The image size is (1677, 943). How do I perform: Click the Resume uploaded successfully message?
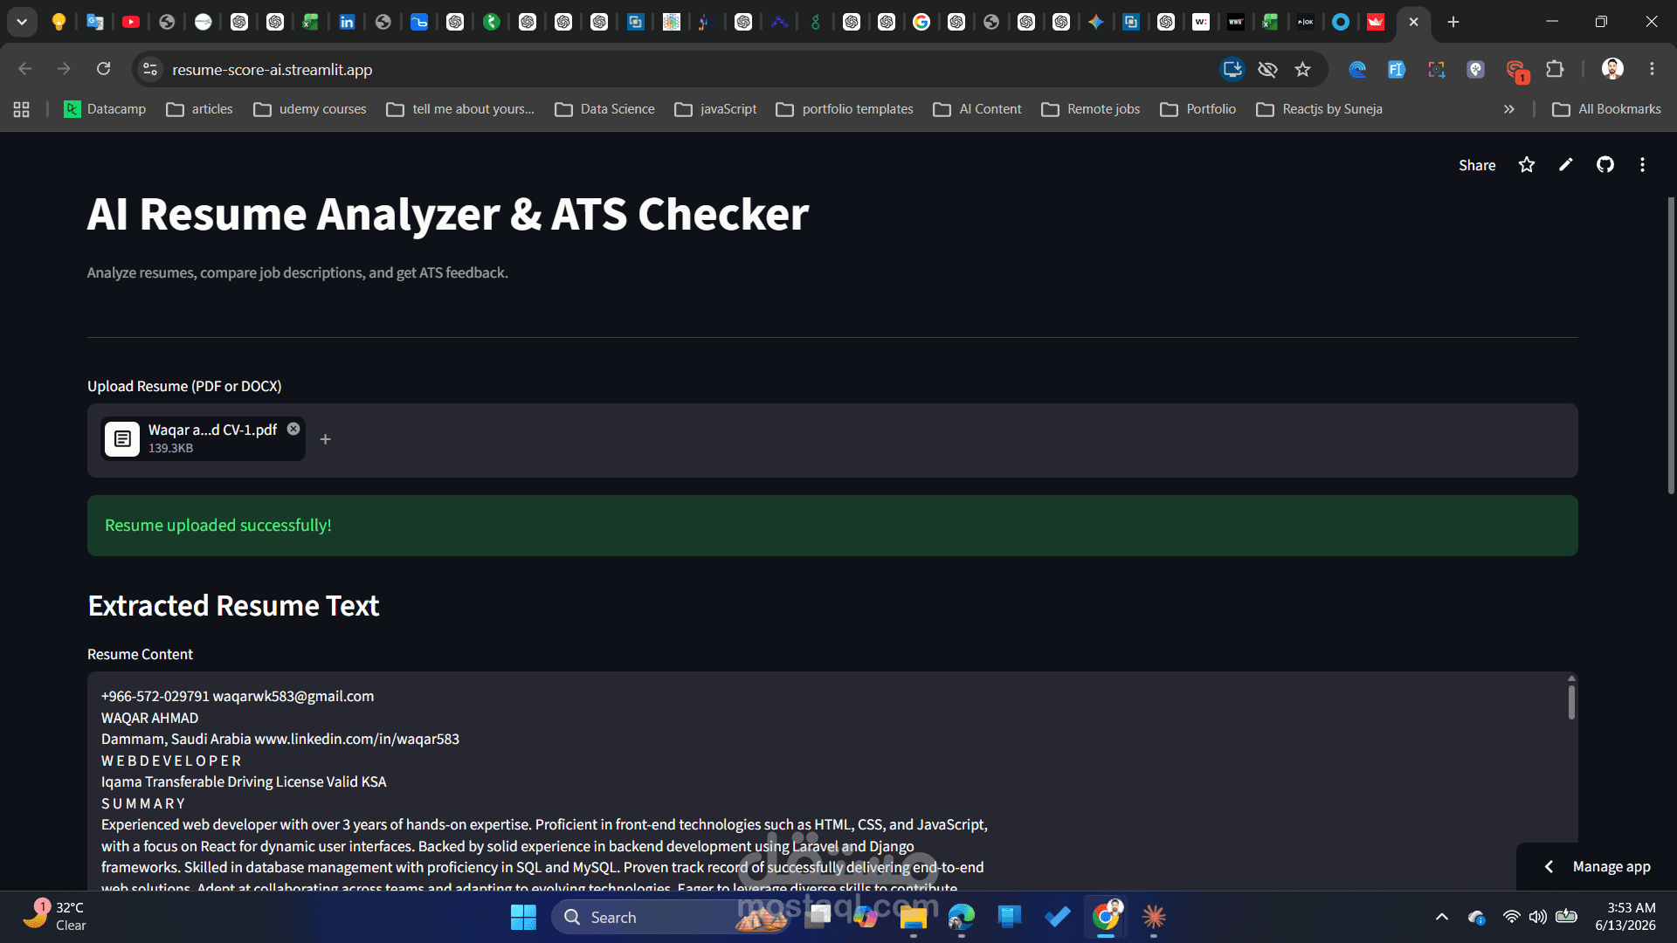(832, 526)
